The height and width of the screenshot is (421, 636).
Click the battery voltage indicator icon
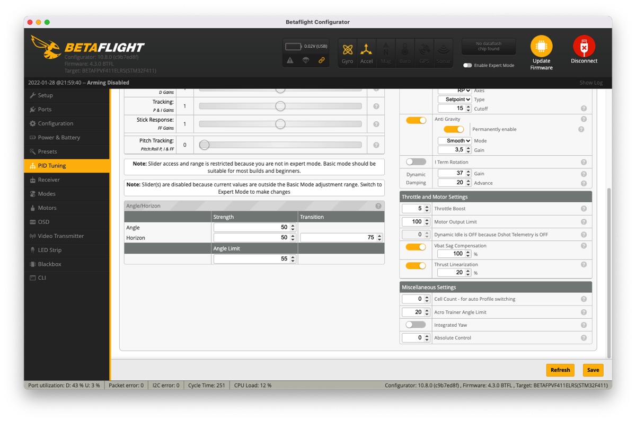[x=293, y=47]
